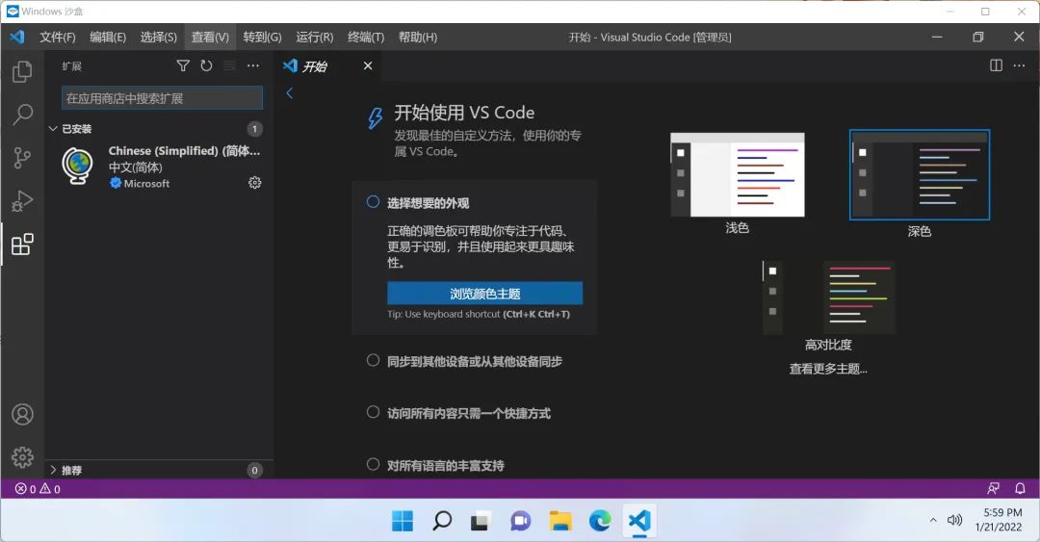Screen dimensions: 1040x542
Task: Filter extensions with the funnel icon
Action: coord(183,65)
